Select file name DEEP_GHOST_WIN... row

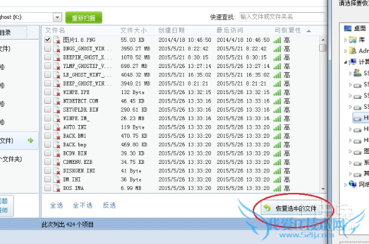88,83
